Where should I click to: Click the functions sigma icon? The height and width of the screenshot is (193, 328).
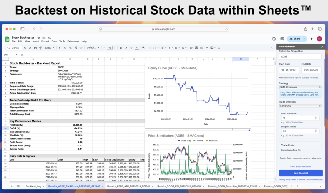[219, 48]
